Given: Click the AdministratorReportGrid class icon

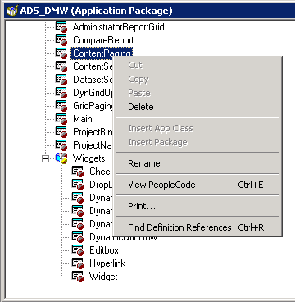Looking at the screenshot, I should [61, 27].
